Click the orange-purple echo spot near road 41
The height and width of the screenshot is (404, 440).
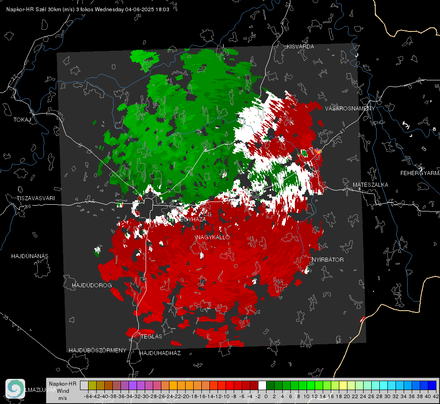pyautogui.click(x=318, y=152)
